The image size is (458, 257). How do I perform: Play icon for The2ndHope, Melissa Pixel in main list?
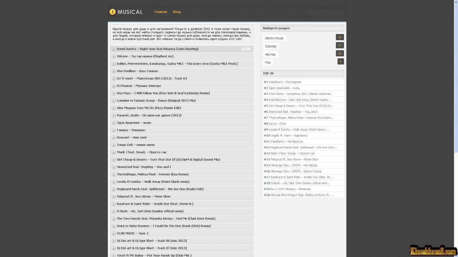click(x=114, y=174)
